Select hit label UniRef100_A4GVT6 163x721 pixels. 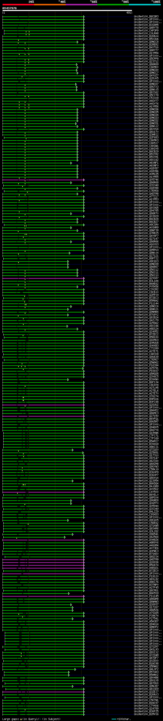click(146, 104)
